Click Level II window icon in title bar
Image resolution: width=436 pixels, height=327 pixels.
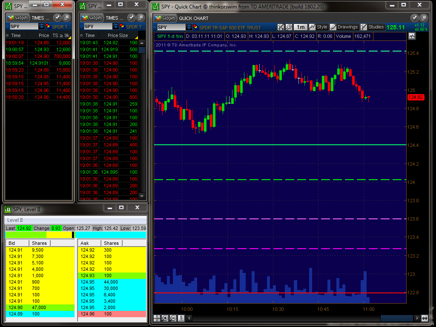click(x=8, y=209)
